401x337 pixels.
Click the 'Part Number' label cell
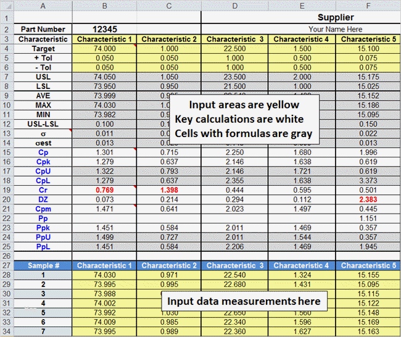coord(43,29)
